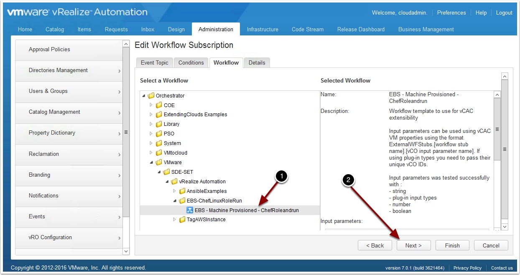Open the Privacy Policy link

(467, 268)
